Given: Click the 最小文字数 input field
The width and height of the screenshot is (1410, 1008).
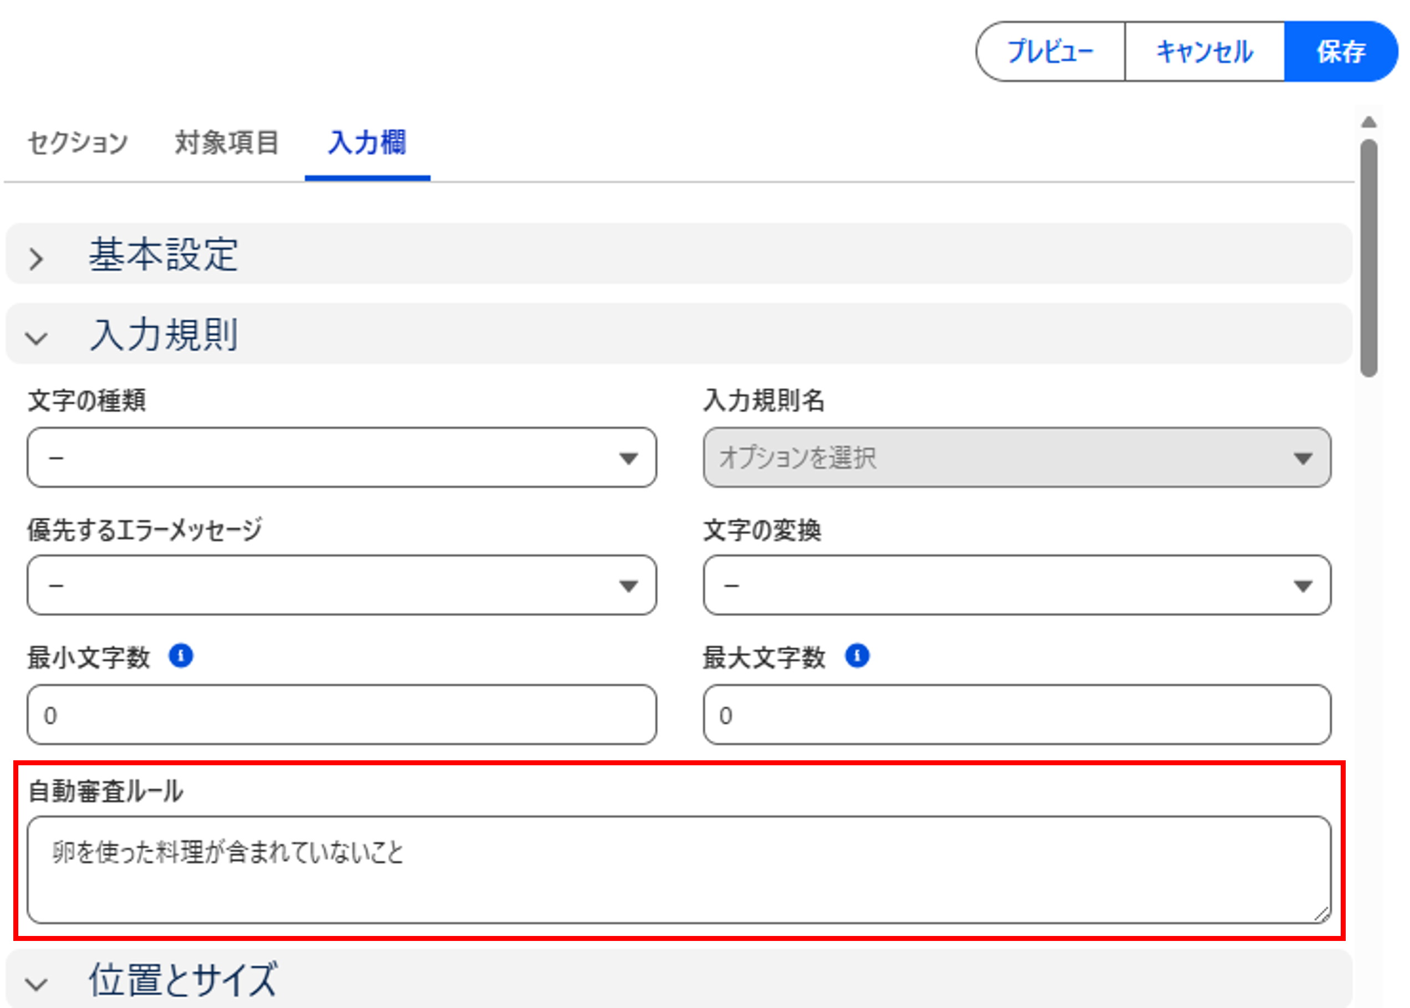Looking at the screenshot, I should [341, 715].
